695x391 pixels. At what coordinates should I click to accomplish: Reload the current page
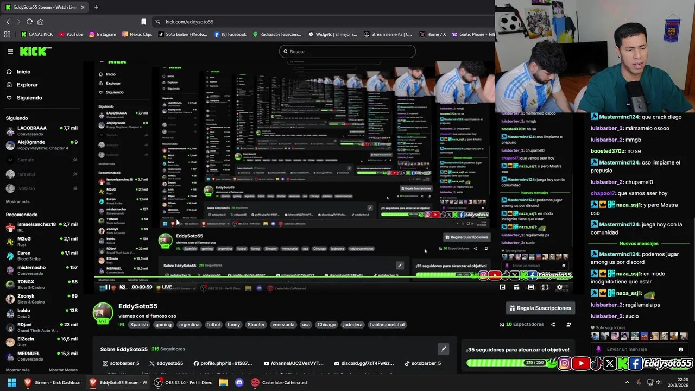(29, 22)
